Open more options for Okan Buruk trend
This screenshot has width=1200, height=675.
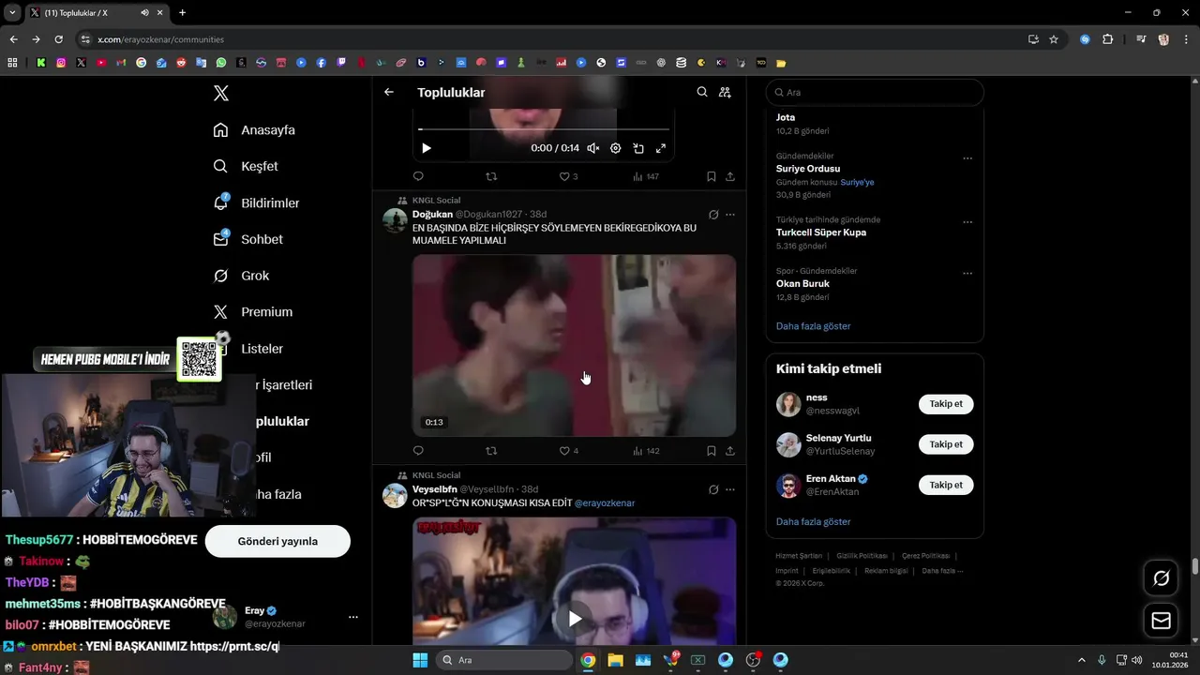(x=967, y=274)
